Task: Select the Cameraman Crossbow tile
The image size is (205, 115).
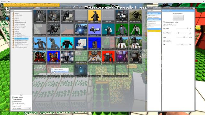Action: [53, 30]
